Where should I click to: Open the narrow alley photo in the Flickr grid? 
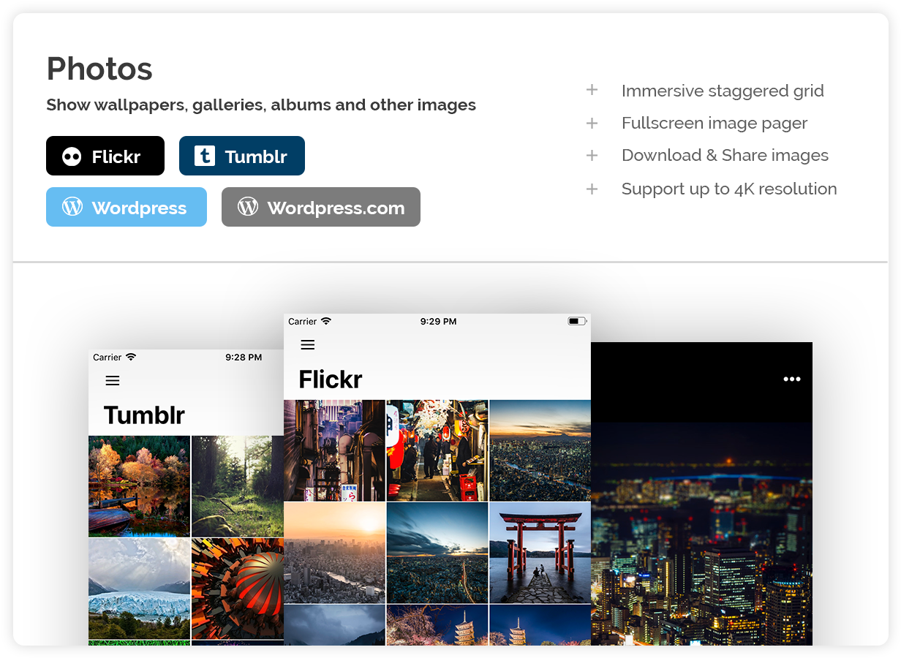pos(334,450)
